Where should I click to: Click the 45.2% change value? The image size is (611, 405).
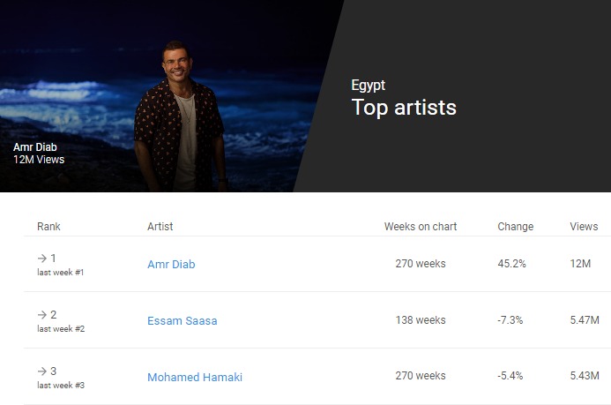[511, 264]
